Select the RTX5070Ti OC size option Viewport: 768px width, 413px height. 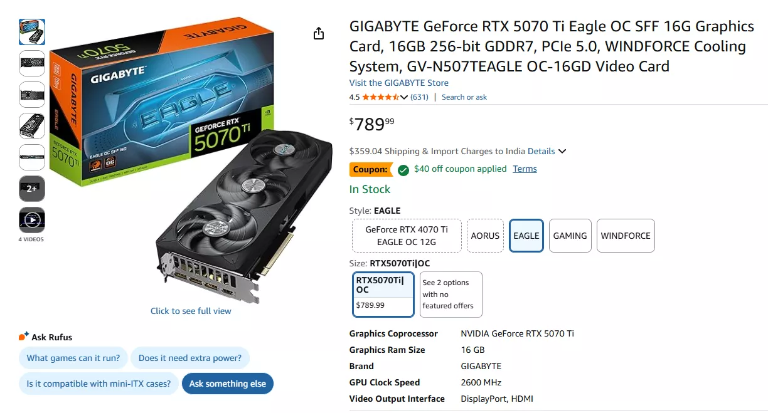click(x=383, y=294)
